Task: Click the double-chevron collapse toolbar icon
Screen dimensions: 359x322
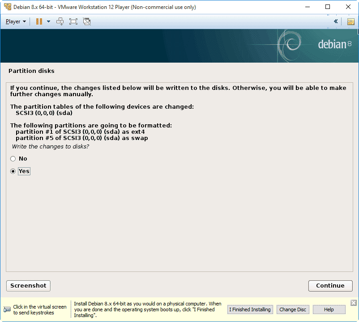Action: click(336, 21)
